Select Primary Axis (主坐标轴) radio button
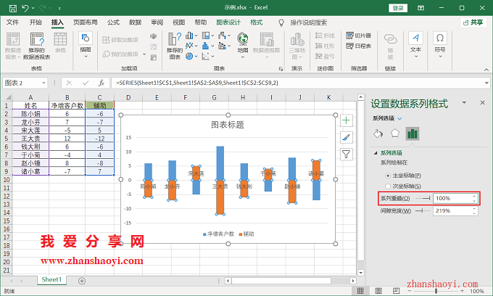This screenshot has height=296, width=493. tap(388, 176)
